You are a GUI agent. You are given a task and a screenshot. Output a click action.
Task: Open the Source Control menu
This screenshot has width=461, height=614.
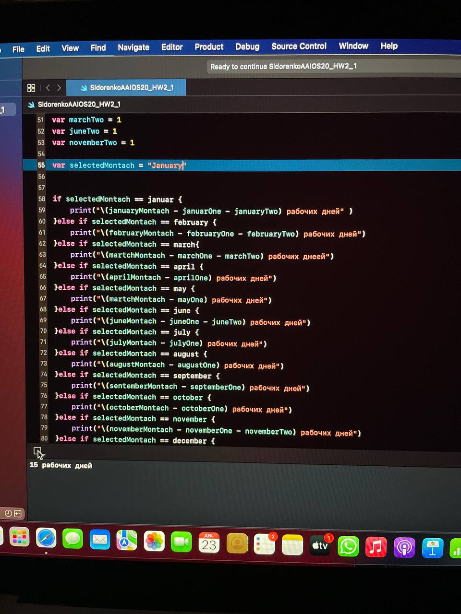pos(299,46)
